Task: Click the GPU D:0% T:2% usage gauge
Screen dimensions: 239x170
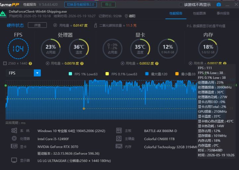Action: click(x=113, y=49)
